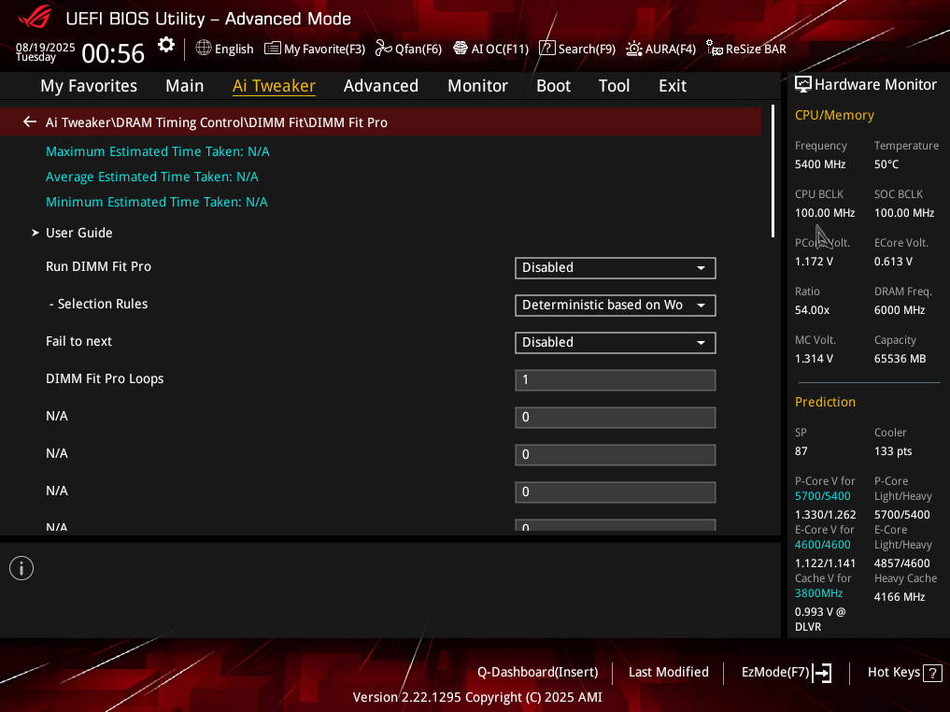Viewport: 950px width, 712px height.
Task: Click the globe language icon
Action: (204, 48)
